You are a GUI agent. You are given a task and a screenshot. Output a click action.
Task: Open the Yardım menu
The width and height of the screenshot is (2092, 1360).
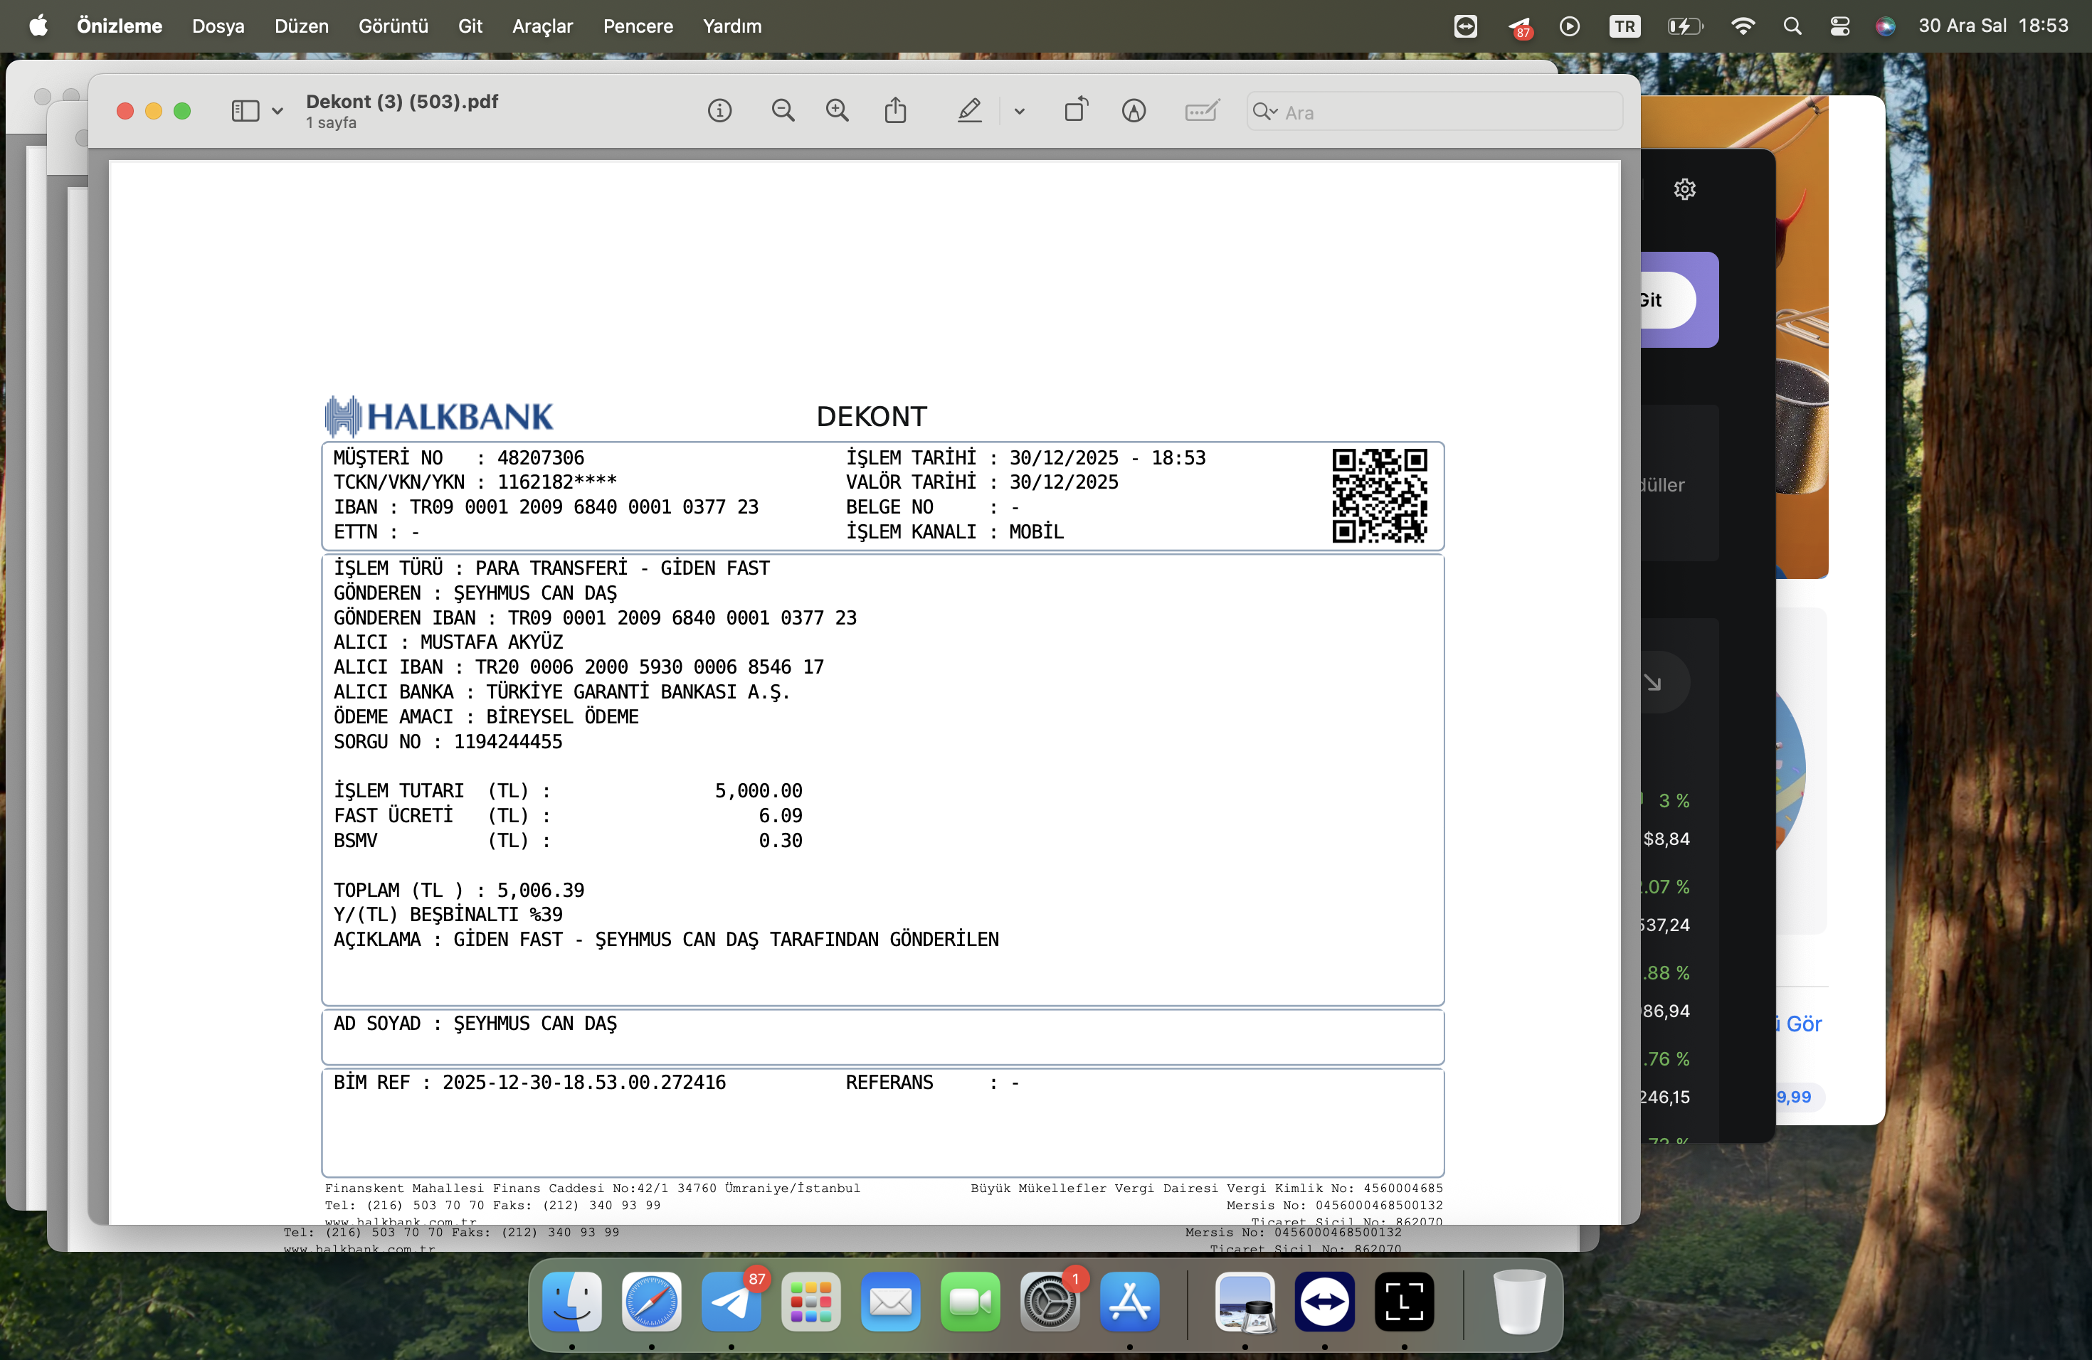(x=732, y=26)
